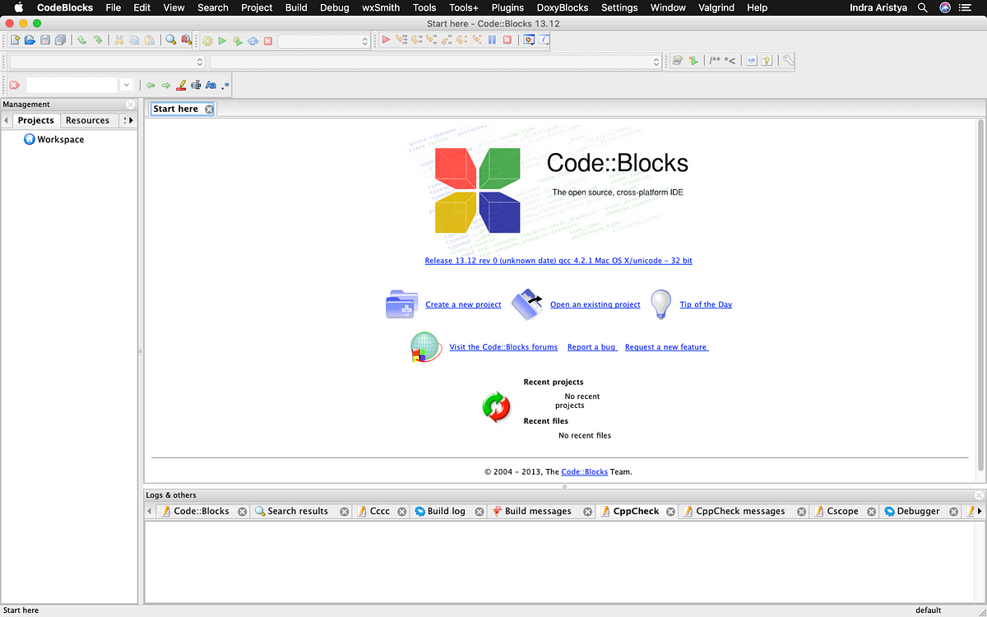
Task: Click the Request a new feature link
Action: point(666,347)
